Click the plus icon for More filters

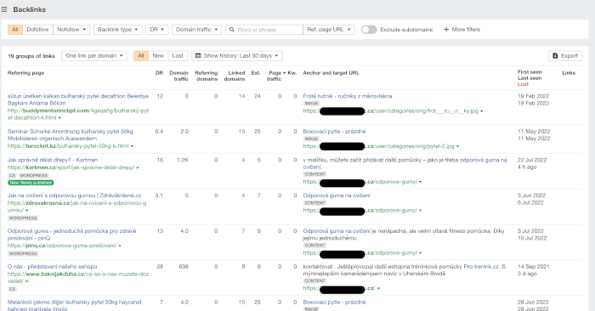tap(446, 30)
